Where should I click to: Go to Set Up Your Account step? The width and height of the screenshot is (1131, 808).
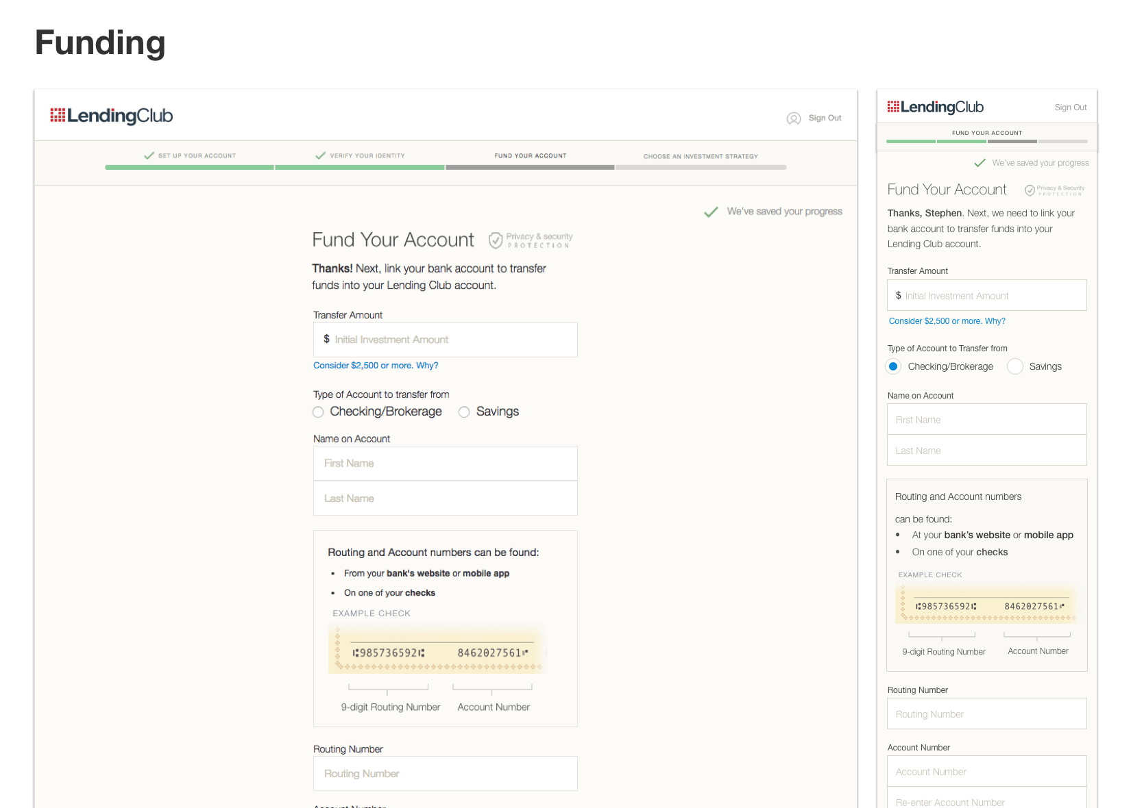click(x=197, y=156)
